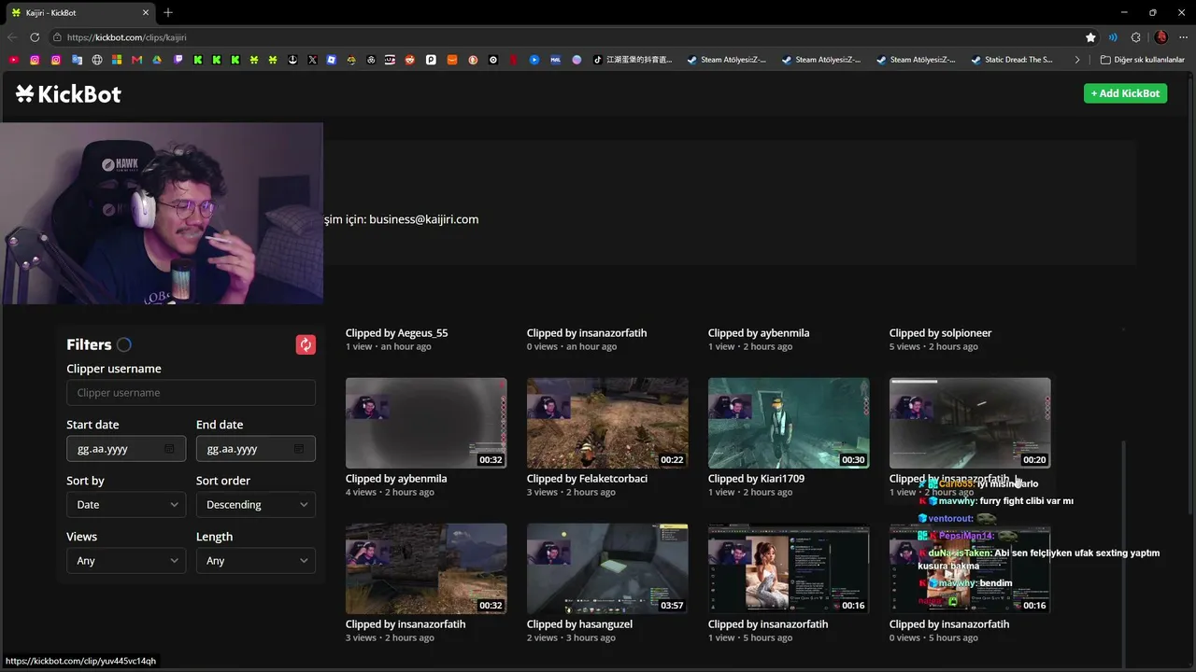Expand the Views filter dropdown
Viewport: 1196px width, 672px height.
(x=126, y=561)
